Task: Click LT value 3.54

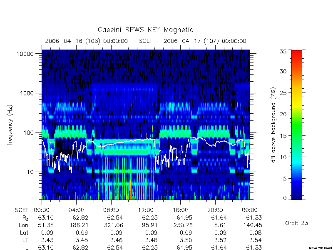Action: (x=256, y=240)
